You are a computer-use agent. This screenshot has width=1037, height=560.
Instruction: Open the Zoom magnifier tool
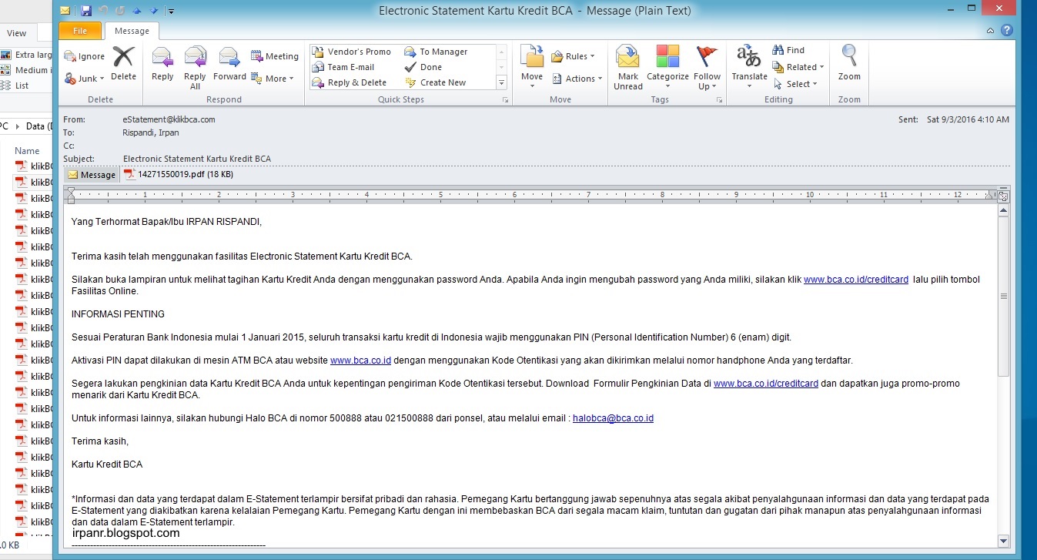849,63
